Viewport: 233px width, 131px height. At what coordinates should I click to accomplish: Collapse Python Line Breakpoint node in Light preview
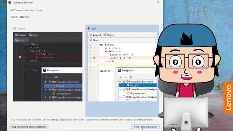[120, 82]
